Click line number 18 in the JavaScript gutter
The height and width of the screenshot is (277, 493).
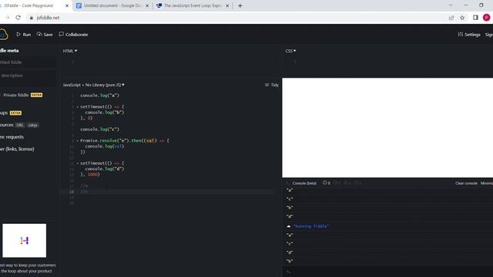click(72, 192)
